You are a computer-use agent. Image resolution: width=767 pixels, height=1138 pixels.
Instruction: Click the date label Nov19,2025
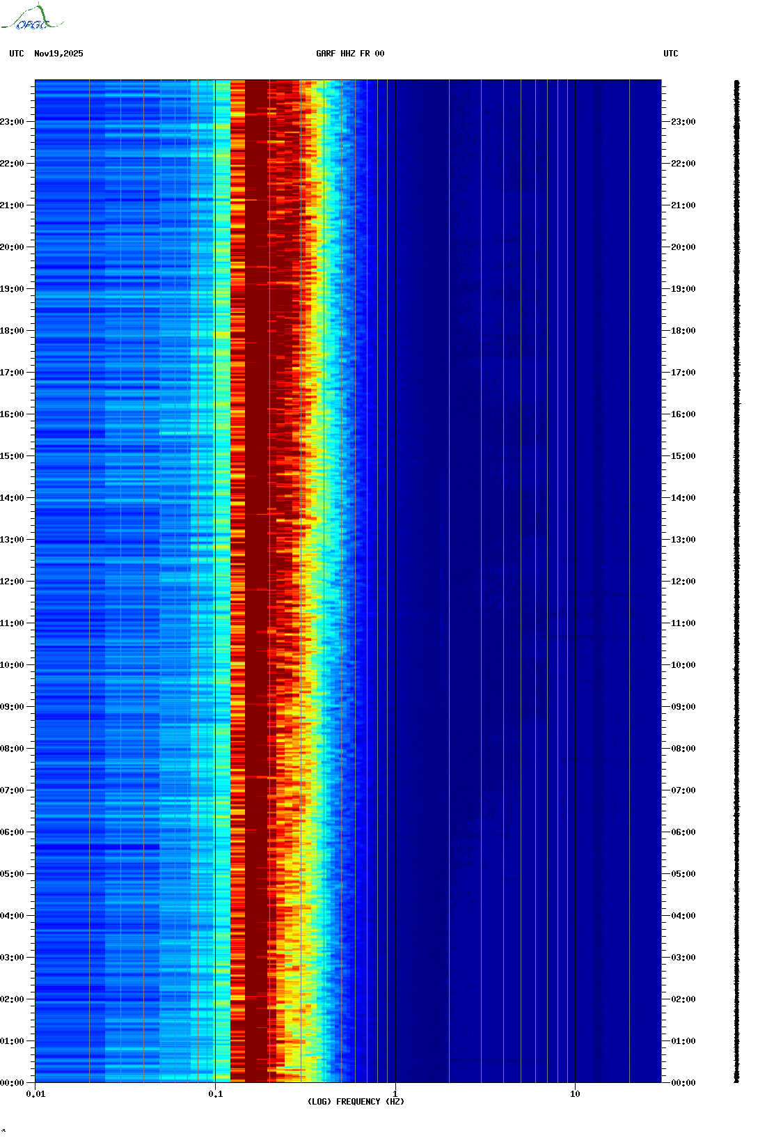[x=58, y=54]
